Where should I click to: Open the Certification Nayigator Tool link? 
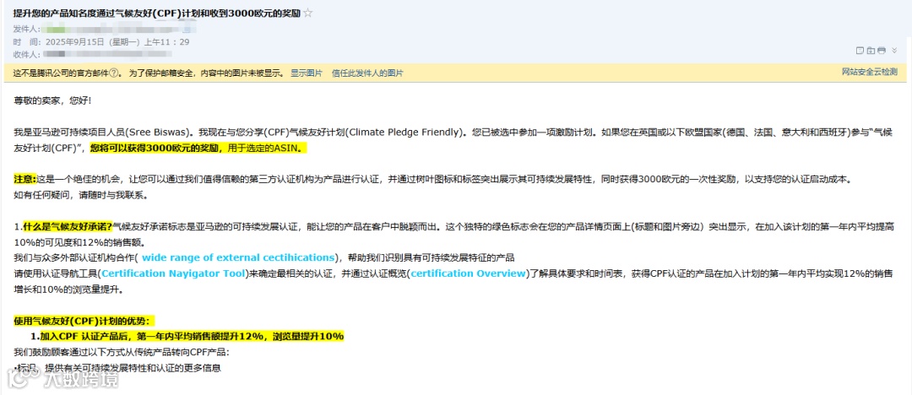click(173, 273)
